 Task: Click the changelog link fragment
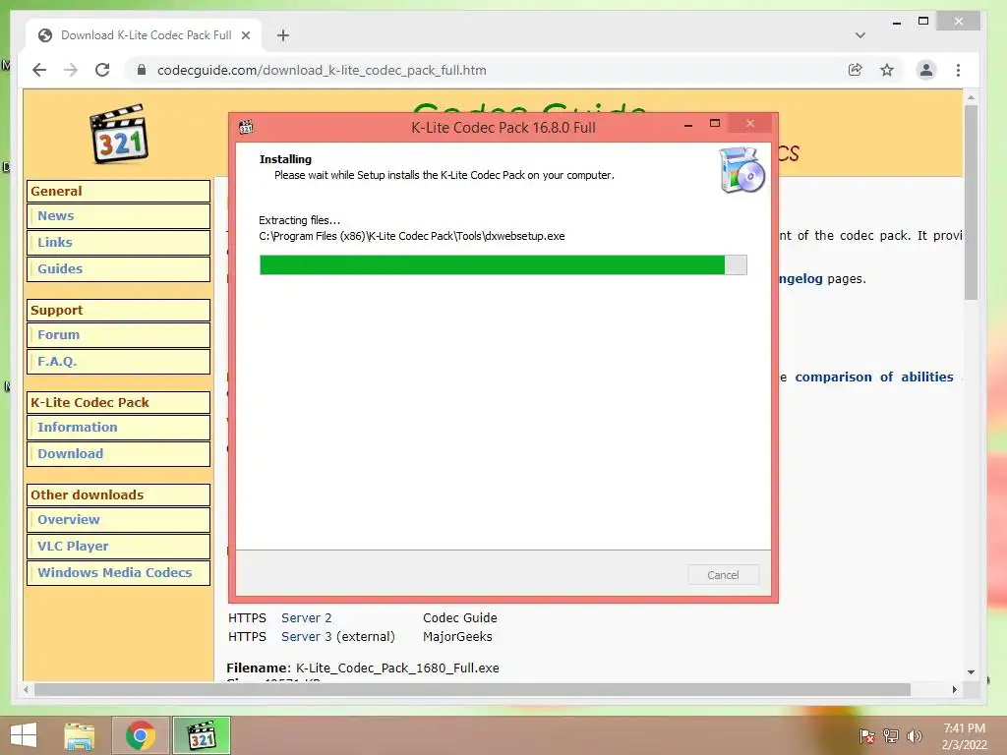pyautogui.click(x=800, y=278)
